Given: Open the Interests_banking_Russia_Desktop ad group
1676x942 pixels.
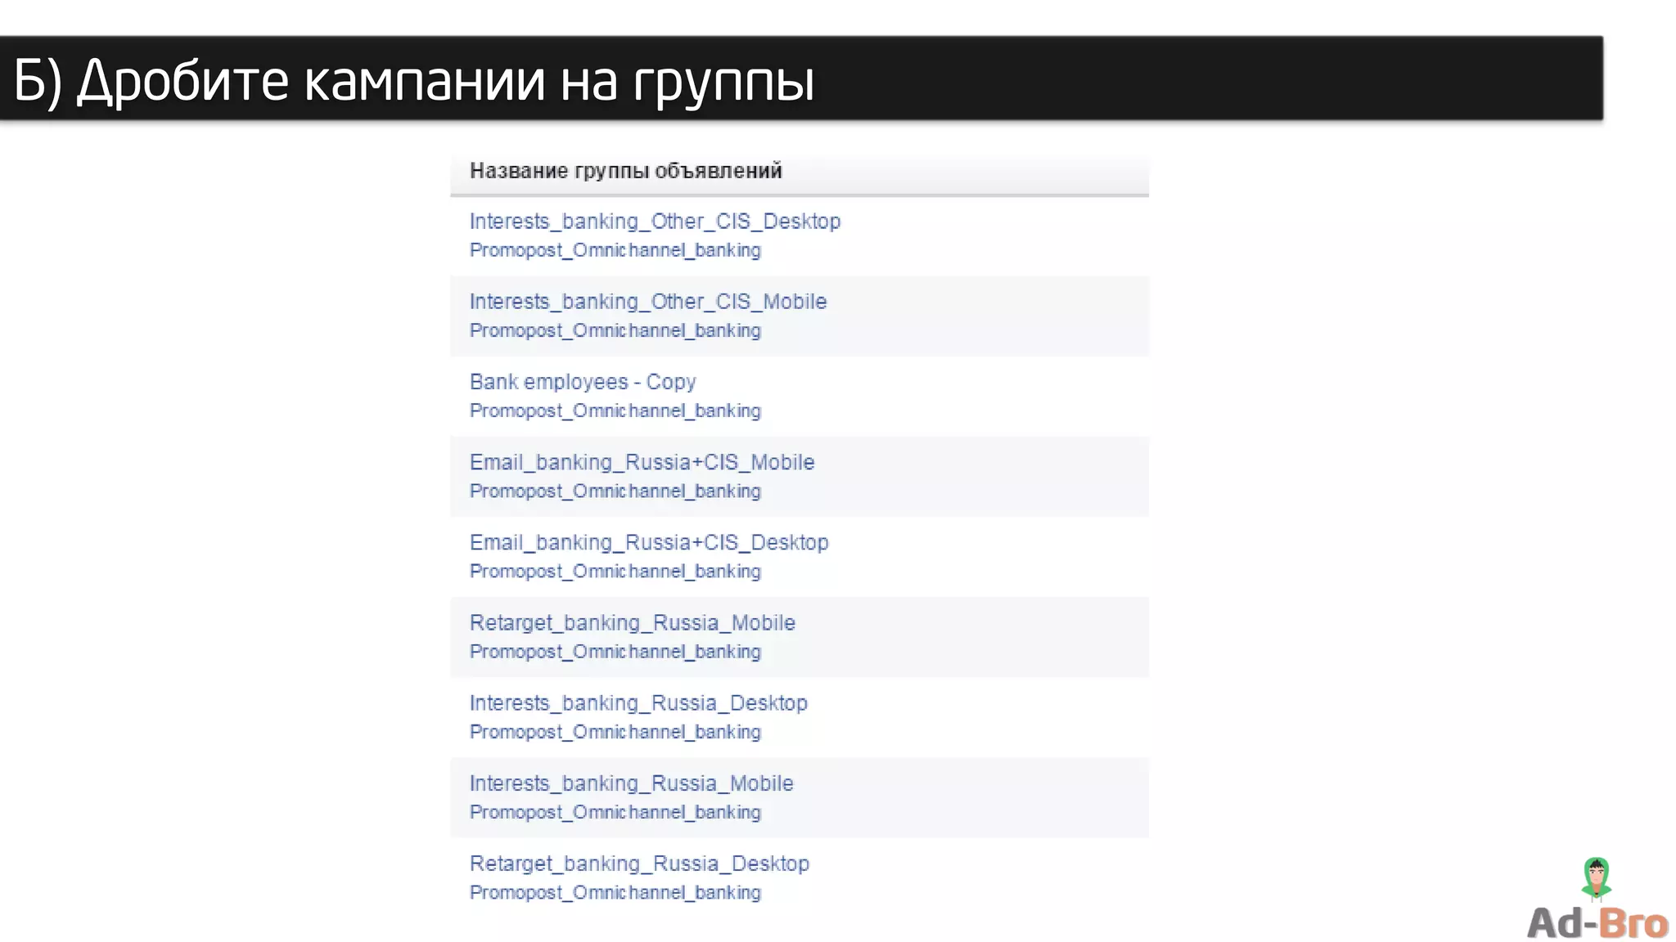Looking at the screenshot, I should 638,703.
